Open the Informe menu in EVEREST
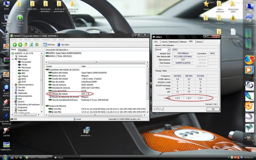 28,40
